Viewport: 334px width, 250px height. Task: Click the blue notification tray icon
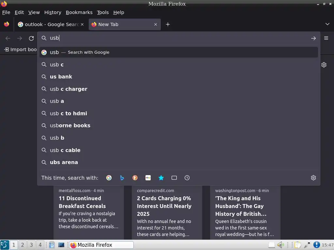316,245
